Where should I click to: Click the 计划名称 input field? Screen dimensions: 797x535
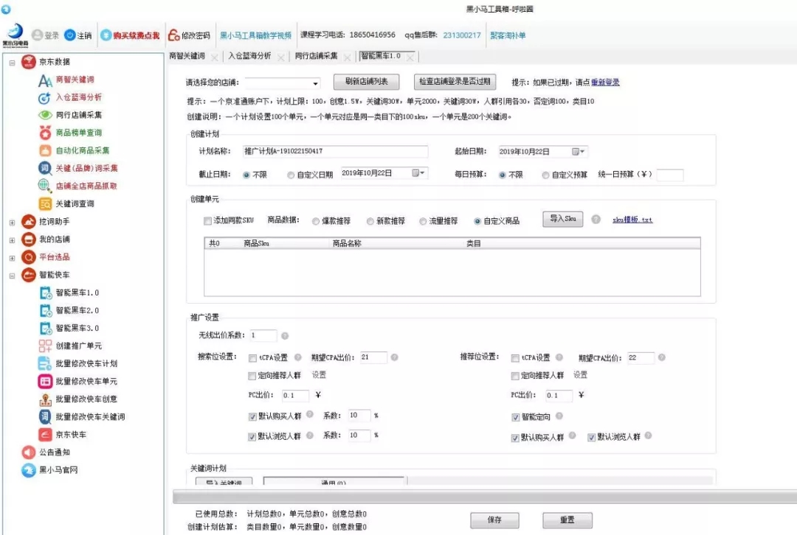335,151
